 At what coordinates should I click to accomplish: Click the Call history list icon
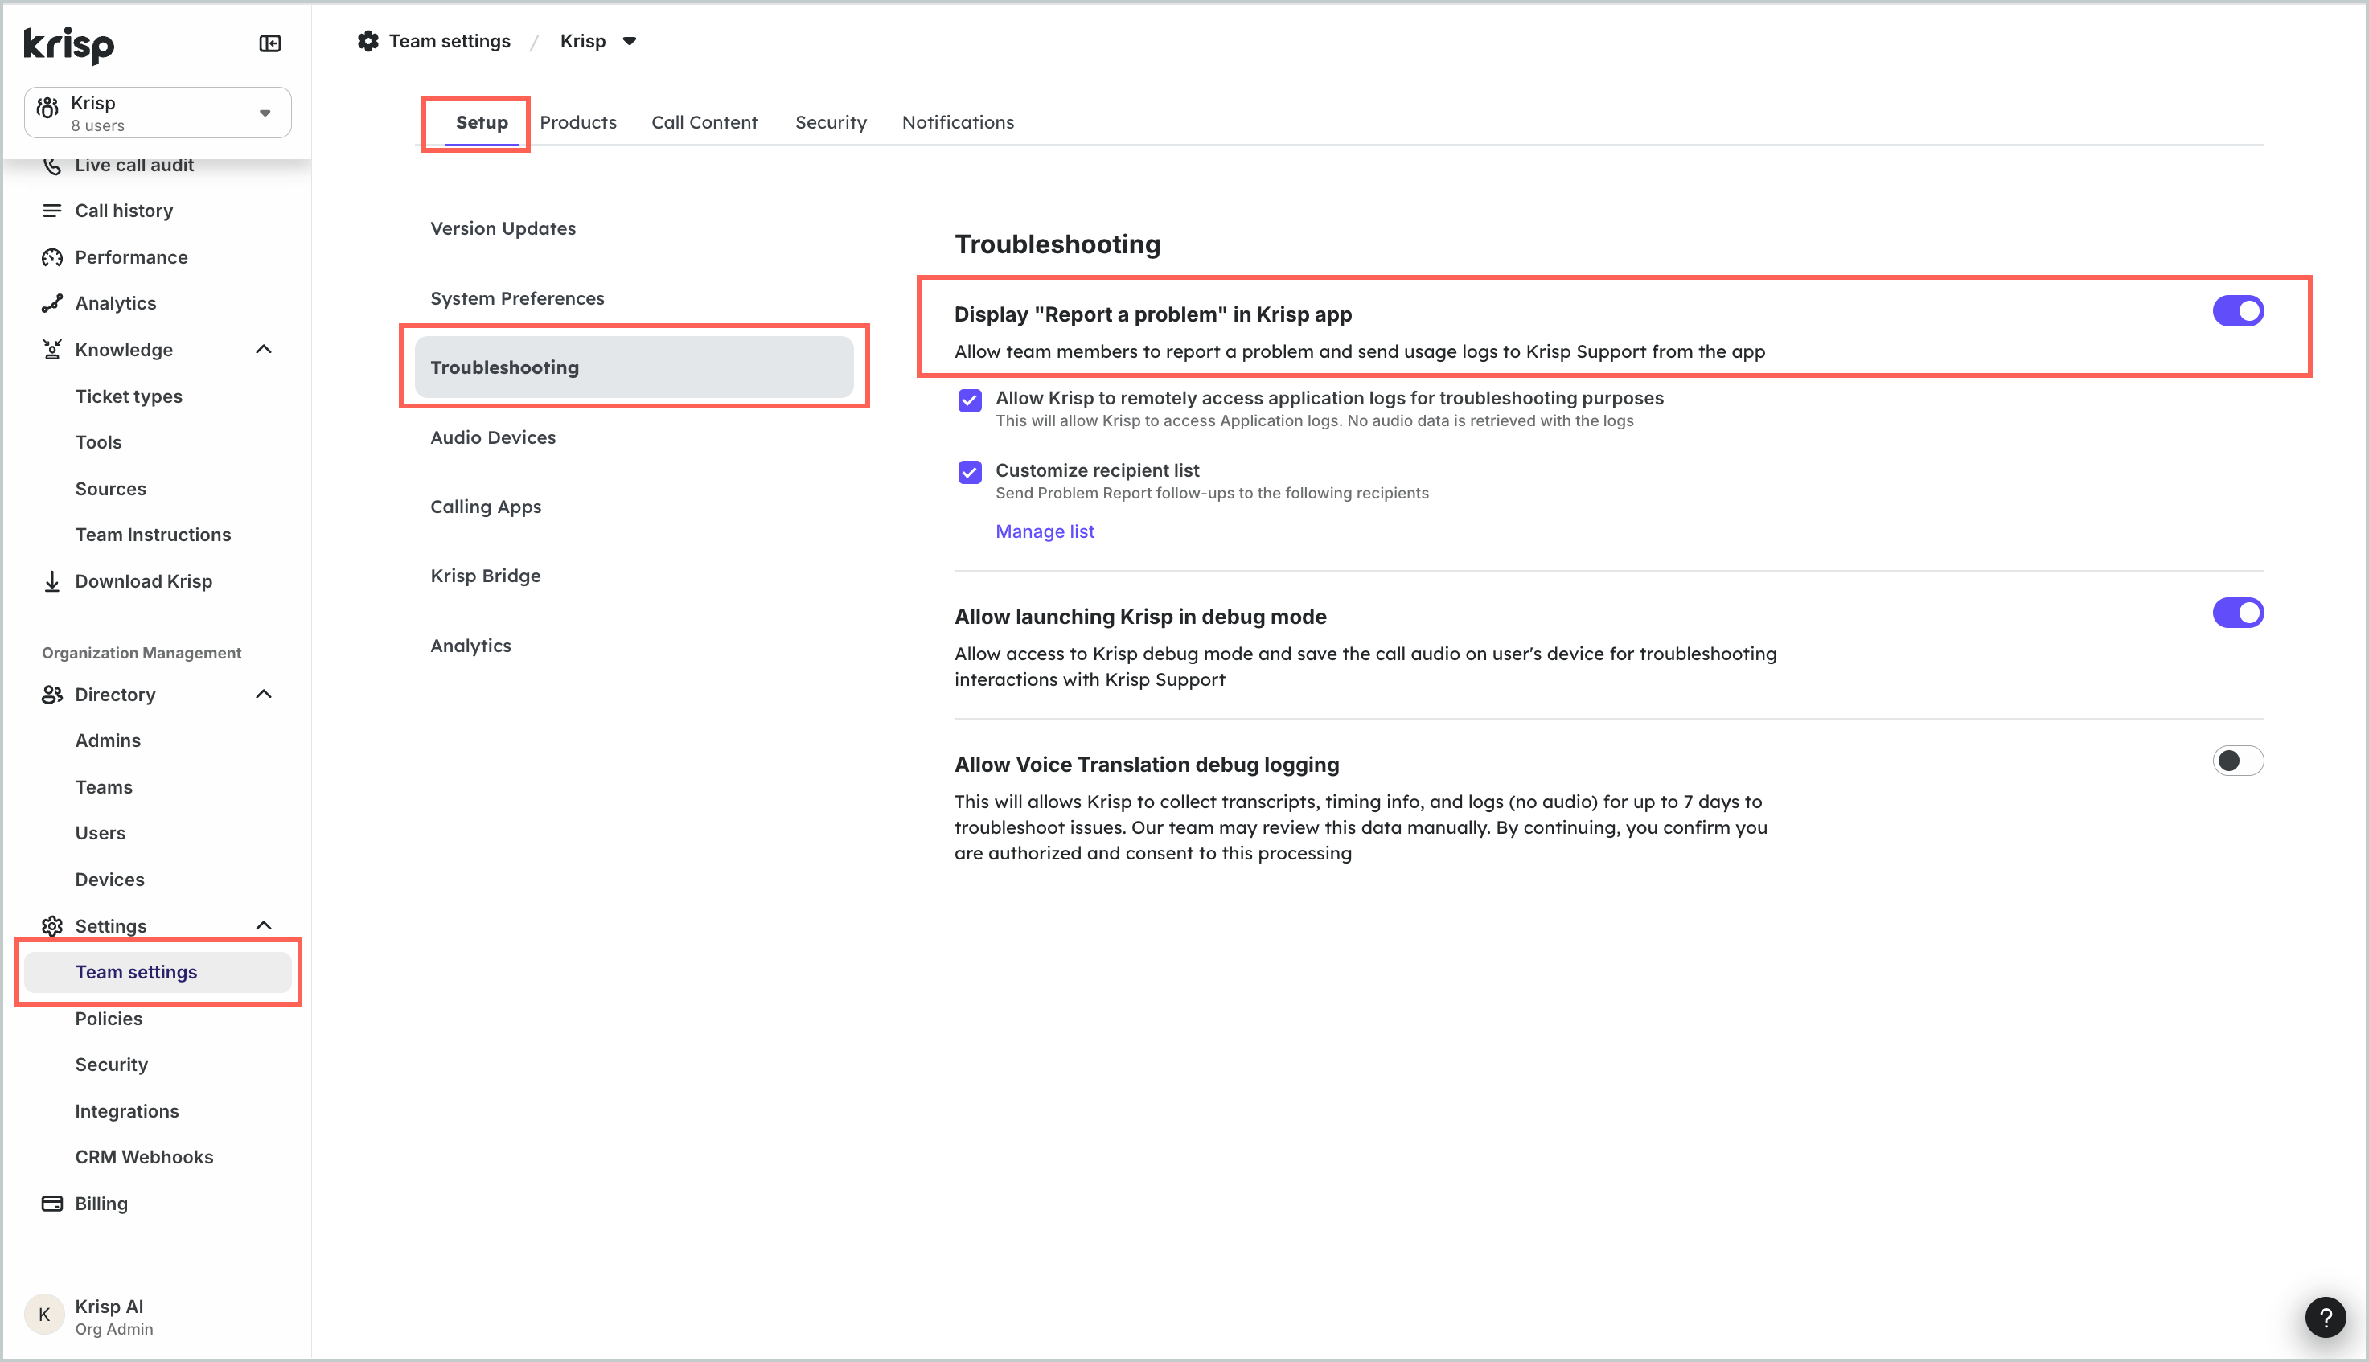coord(52,211)
